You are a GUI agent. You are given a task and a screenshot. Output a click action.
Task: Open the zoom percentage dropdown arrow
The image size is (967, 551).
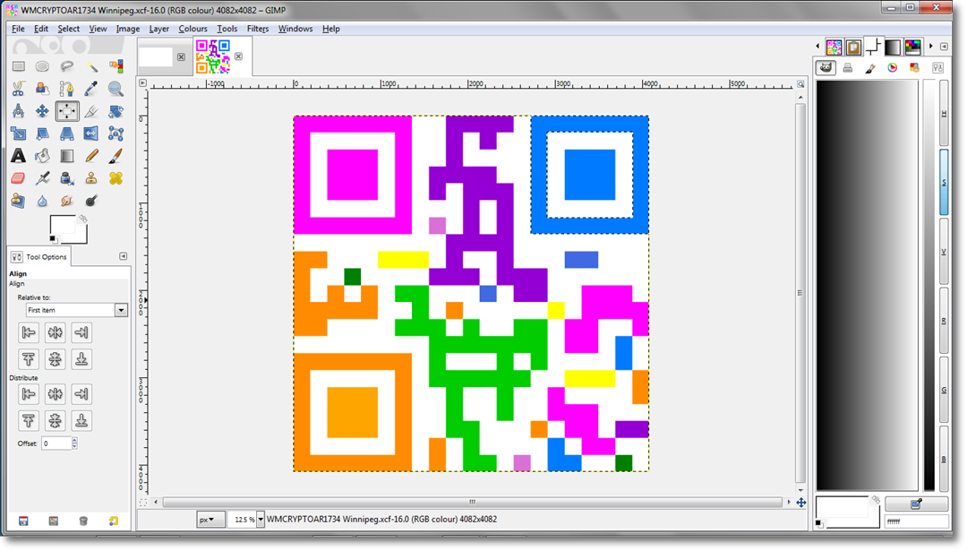[261, 520]
